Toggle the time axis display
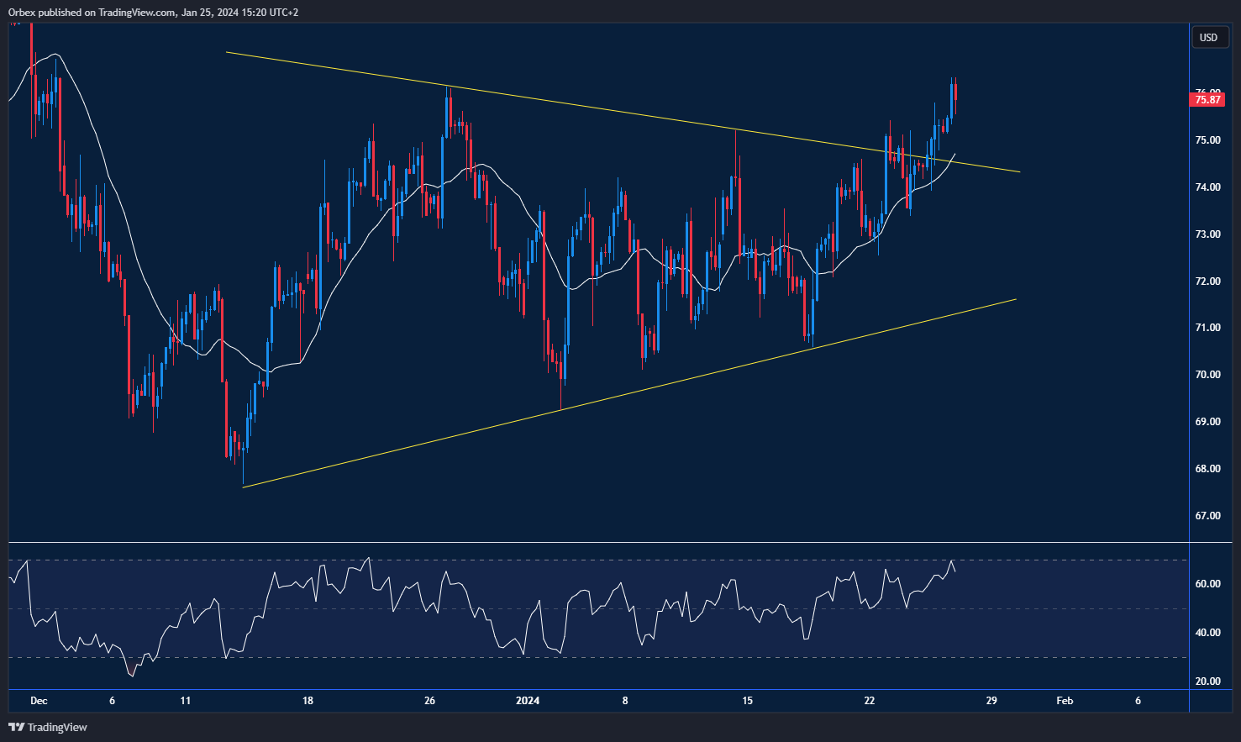 588,700
